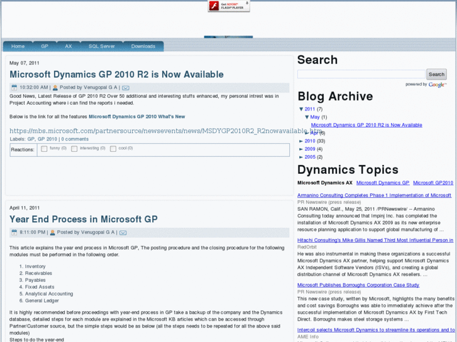
Task: Click list item General Ledger
Action: [x=41, y=301]
